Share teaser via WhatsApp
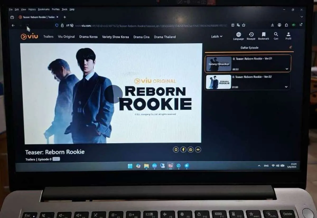 click(x=191, y=150)
